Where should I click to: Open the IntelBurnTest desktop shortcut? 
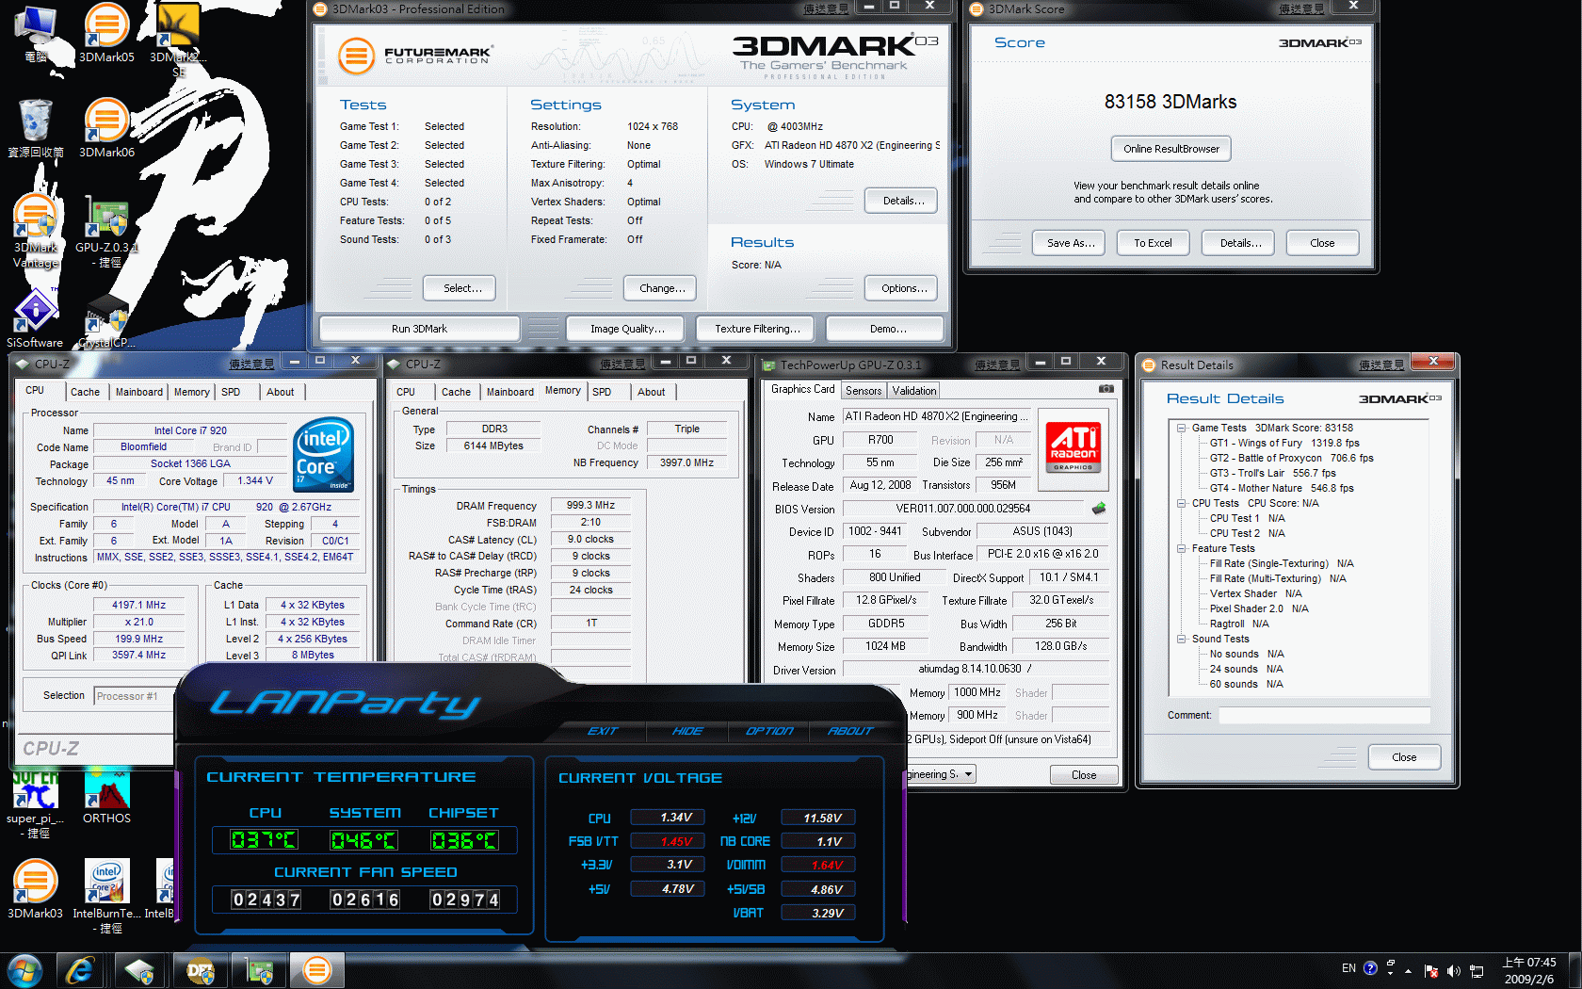click(x=106, y=895)
